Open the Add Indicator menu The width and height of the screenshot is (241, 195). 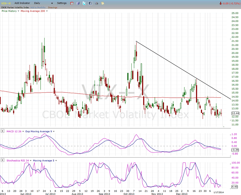coord(22,3)
